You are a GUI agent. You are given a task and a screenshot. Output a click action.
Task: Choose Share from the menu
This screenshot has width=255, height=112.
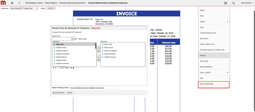[x=214, y=10]
